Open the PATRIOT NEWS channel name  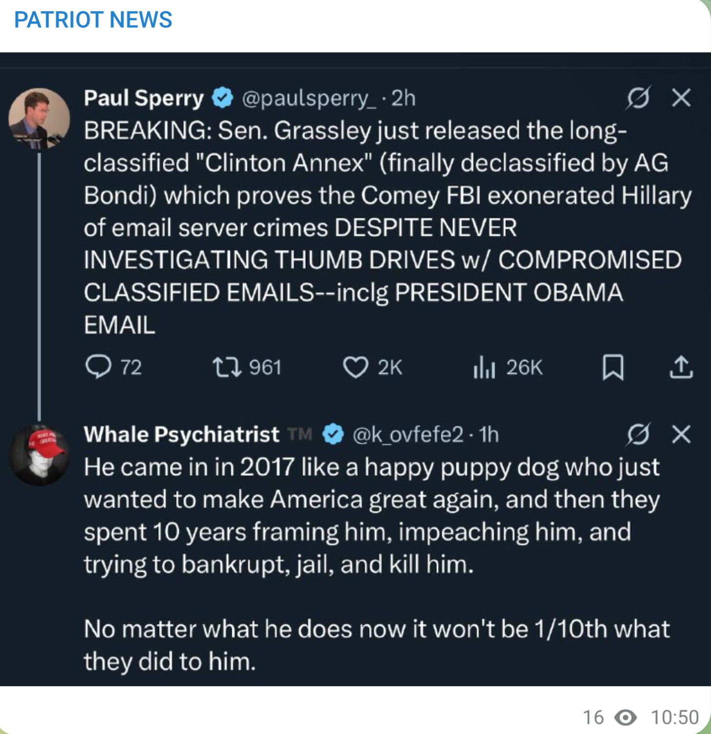click(93, 20)
